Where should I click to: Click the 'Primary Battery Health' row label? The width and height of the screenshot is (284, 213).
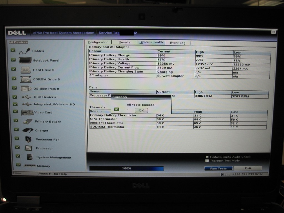[x=109, y=59]
